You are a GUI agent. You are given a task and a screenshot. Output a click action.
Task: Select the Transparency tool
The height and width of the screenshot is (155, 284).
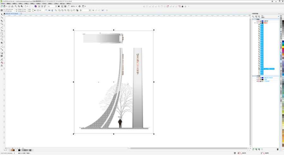click(2, 56)
